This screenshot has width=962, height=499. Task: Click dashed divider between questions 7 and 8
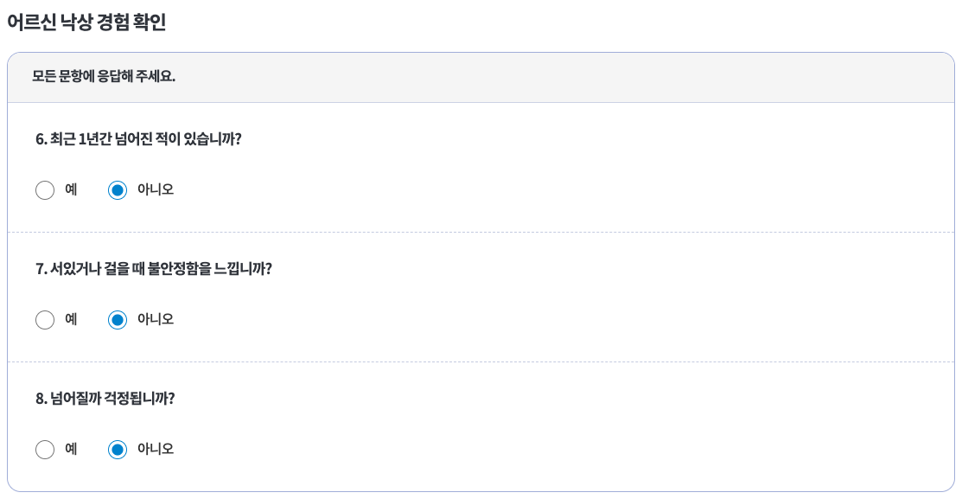(x=481, y=362)
